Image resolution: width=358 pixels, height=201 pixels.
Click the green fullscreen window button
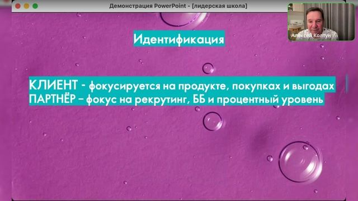tap(35, 6)
